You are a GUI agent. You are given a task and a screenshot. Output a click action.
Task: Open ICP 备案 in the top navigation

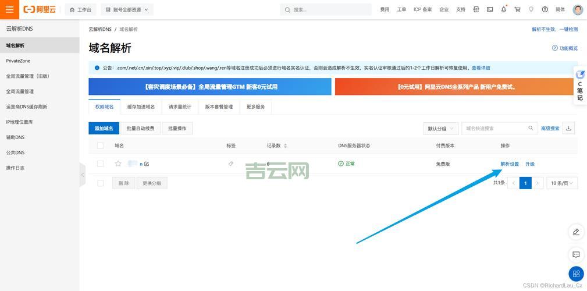(x=423, y=10)
